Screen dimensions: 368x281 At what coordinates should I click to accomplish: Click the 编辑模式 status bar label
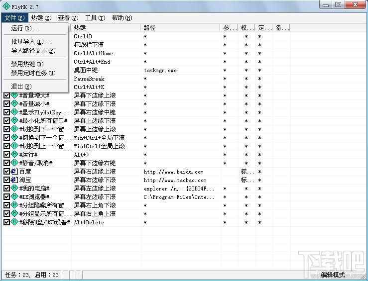pos(333,275)
